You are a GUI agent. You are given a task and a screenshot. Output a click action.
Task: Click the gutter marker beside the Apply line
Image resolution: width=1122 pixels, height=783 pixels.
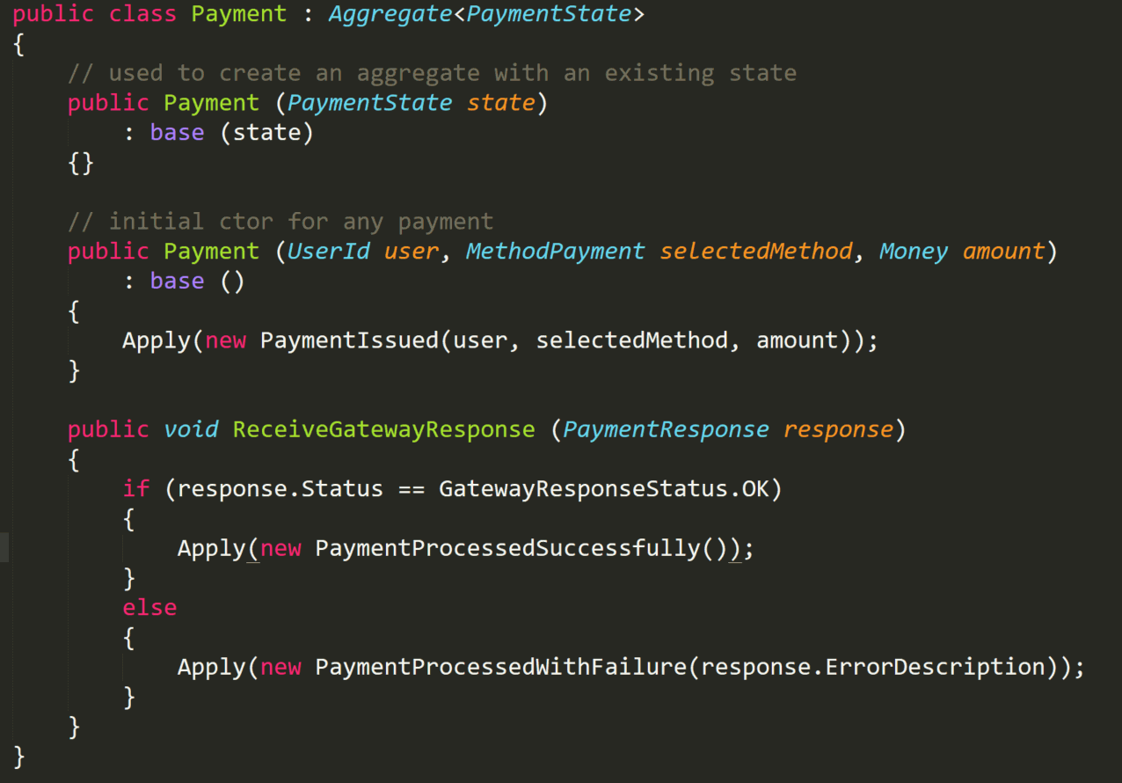[4, 547]
